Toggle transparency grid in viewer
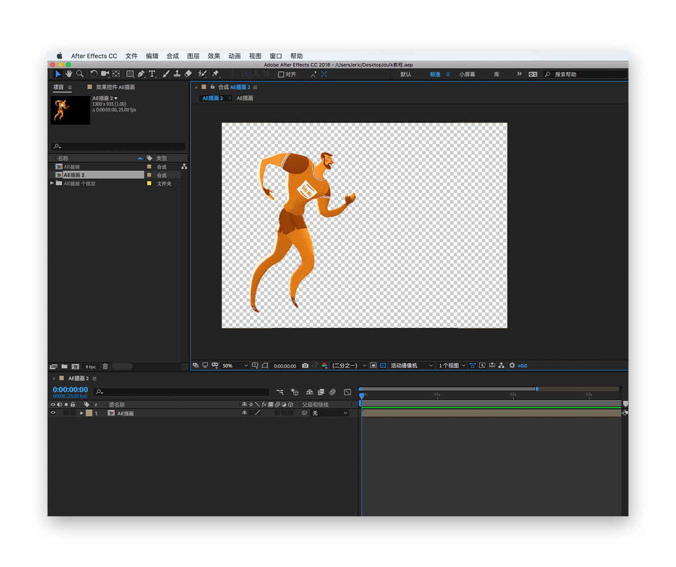This screenshot has height=567, width=676. pos(383,365)
